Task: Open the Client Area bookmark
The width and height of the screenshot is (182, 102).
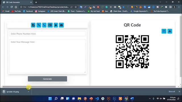Action: 119,11
